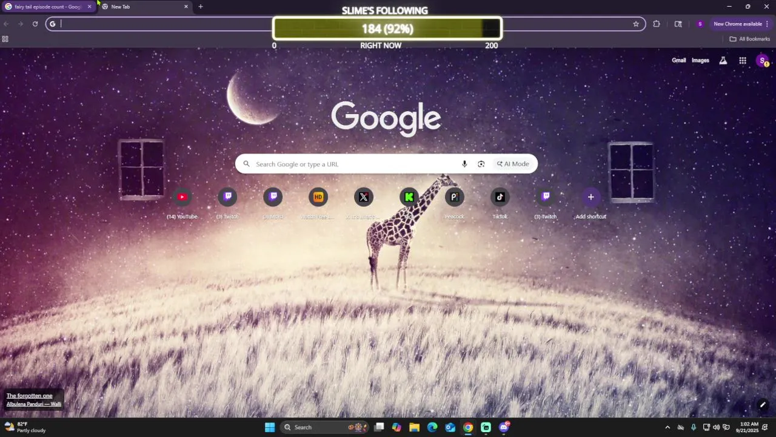Open the bookmarks bar apps grid
776x437 pixels.
click(5, 39)
